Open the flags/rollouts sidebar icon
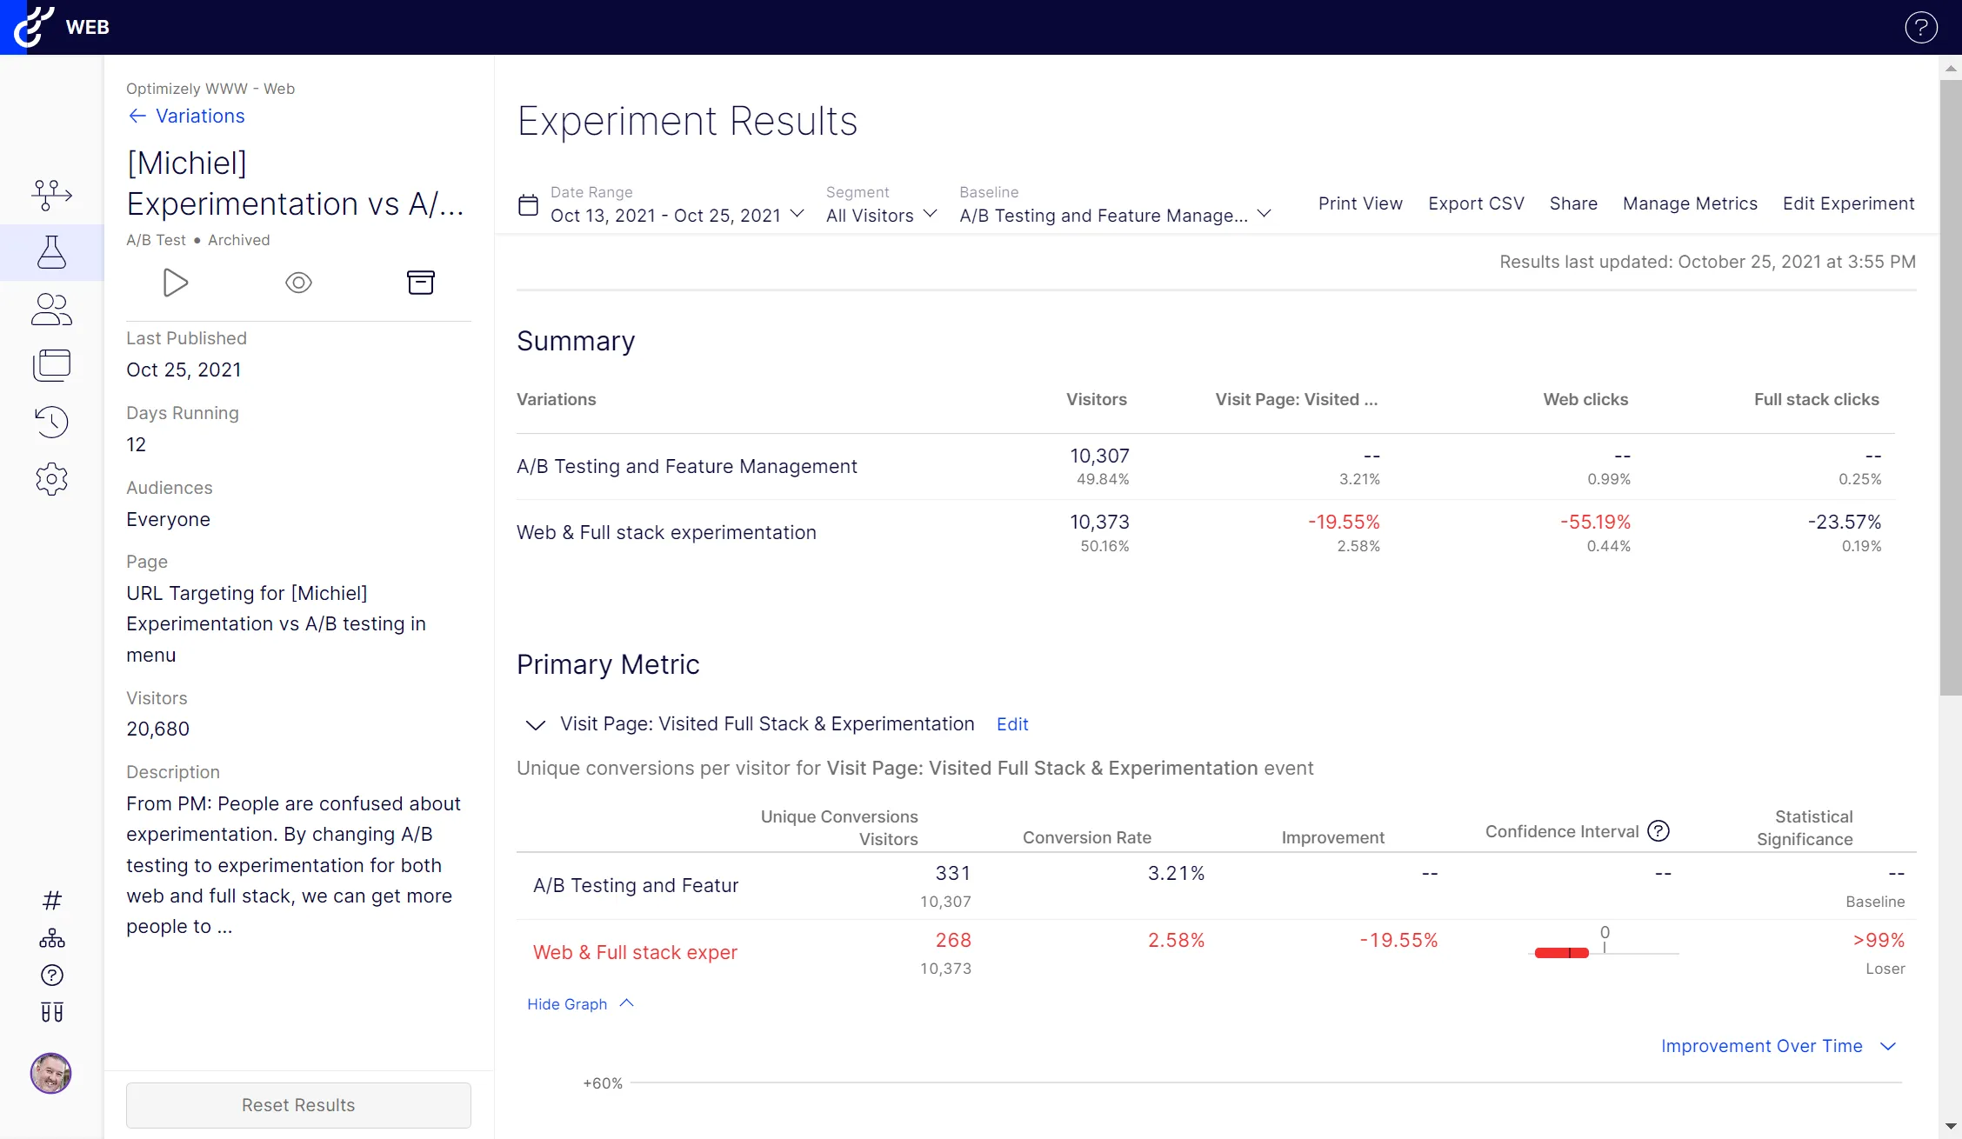This screenshot has width=1962, height=1139. 52,195
